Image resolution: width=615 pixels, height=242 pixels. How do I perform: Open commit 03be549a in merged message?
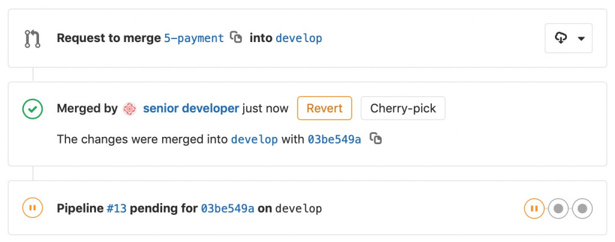pos(335,139)
